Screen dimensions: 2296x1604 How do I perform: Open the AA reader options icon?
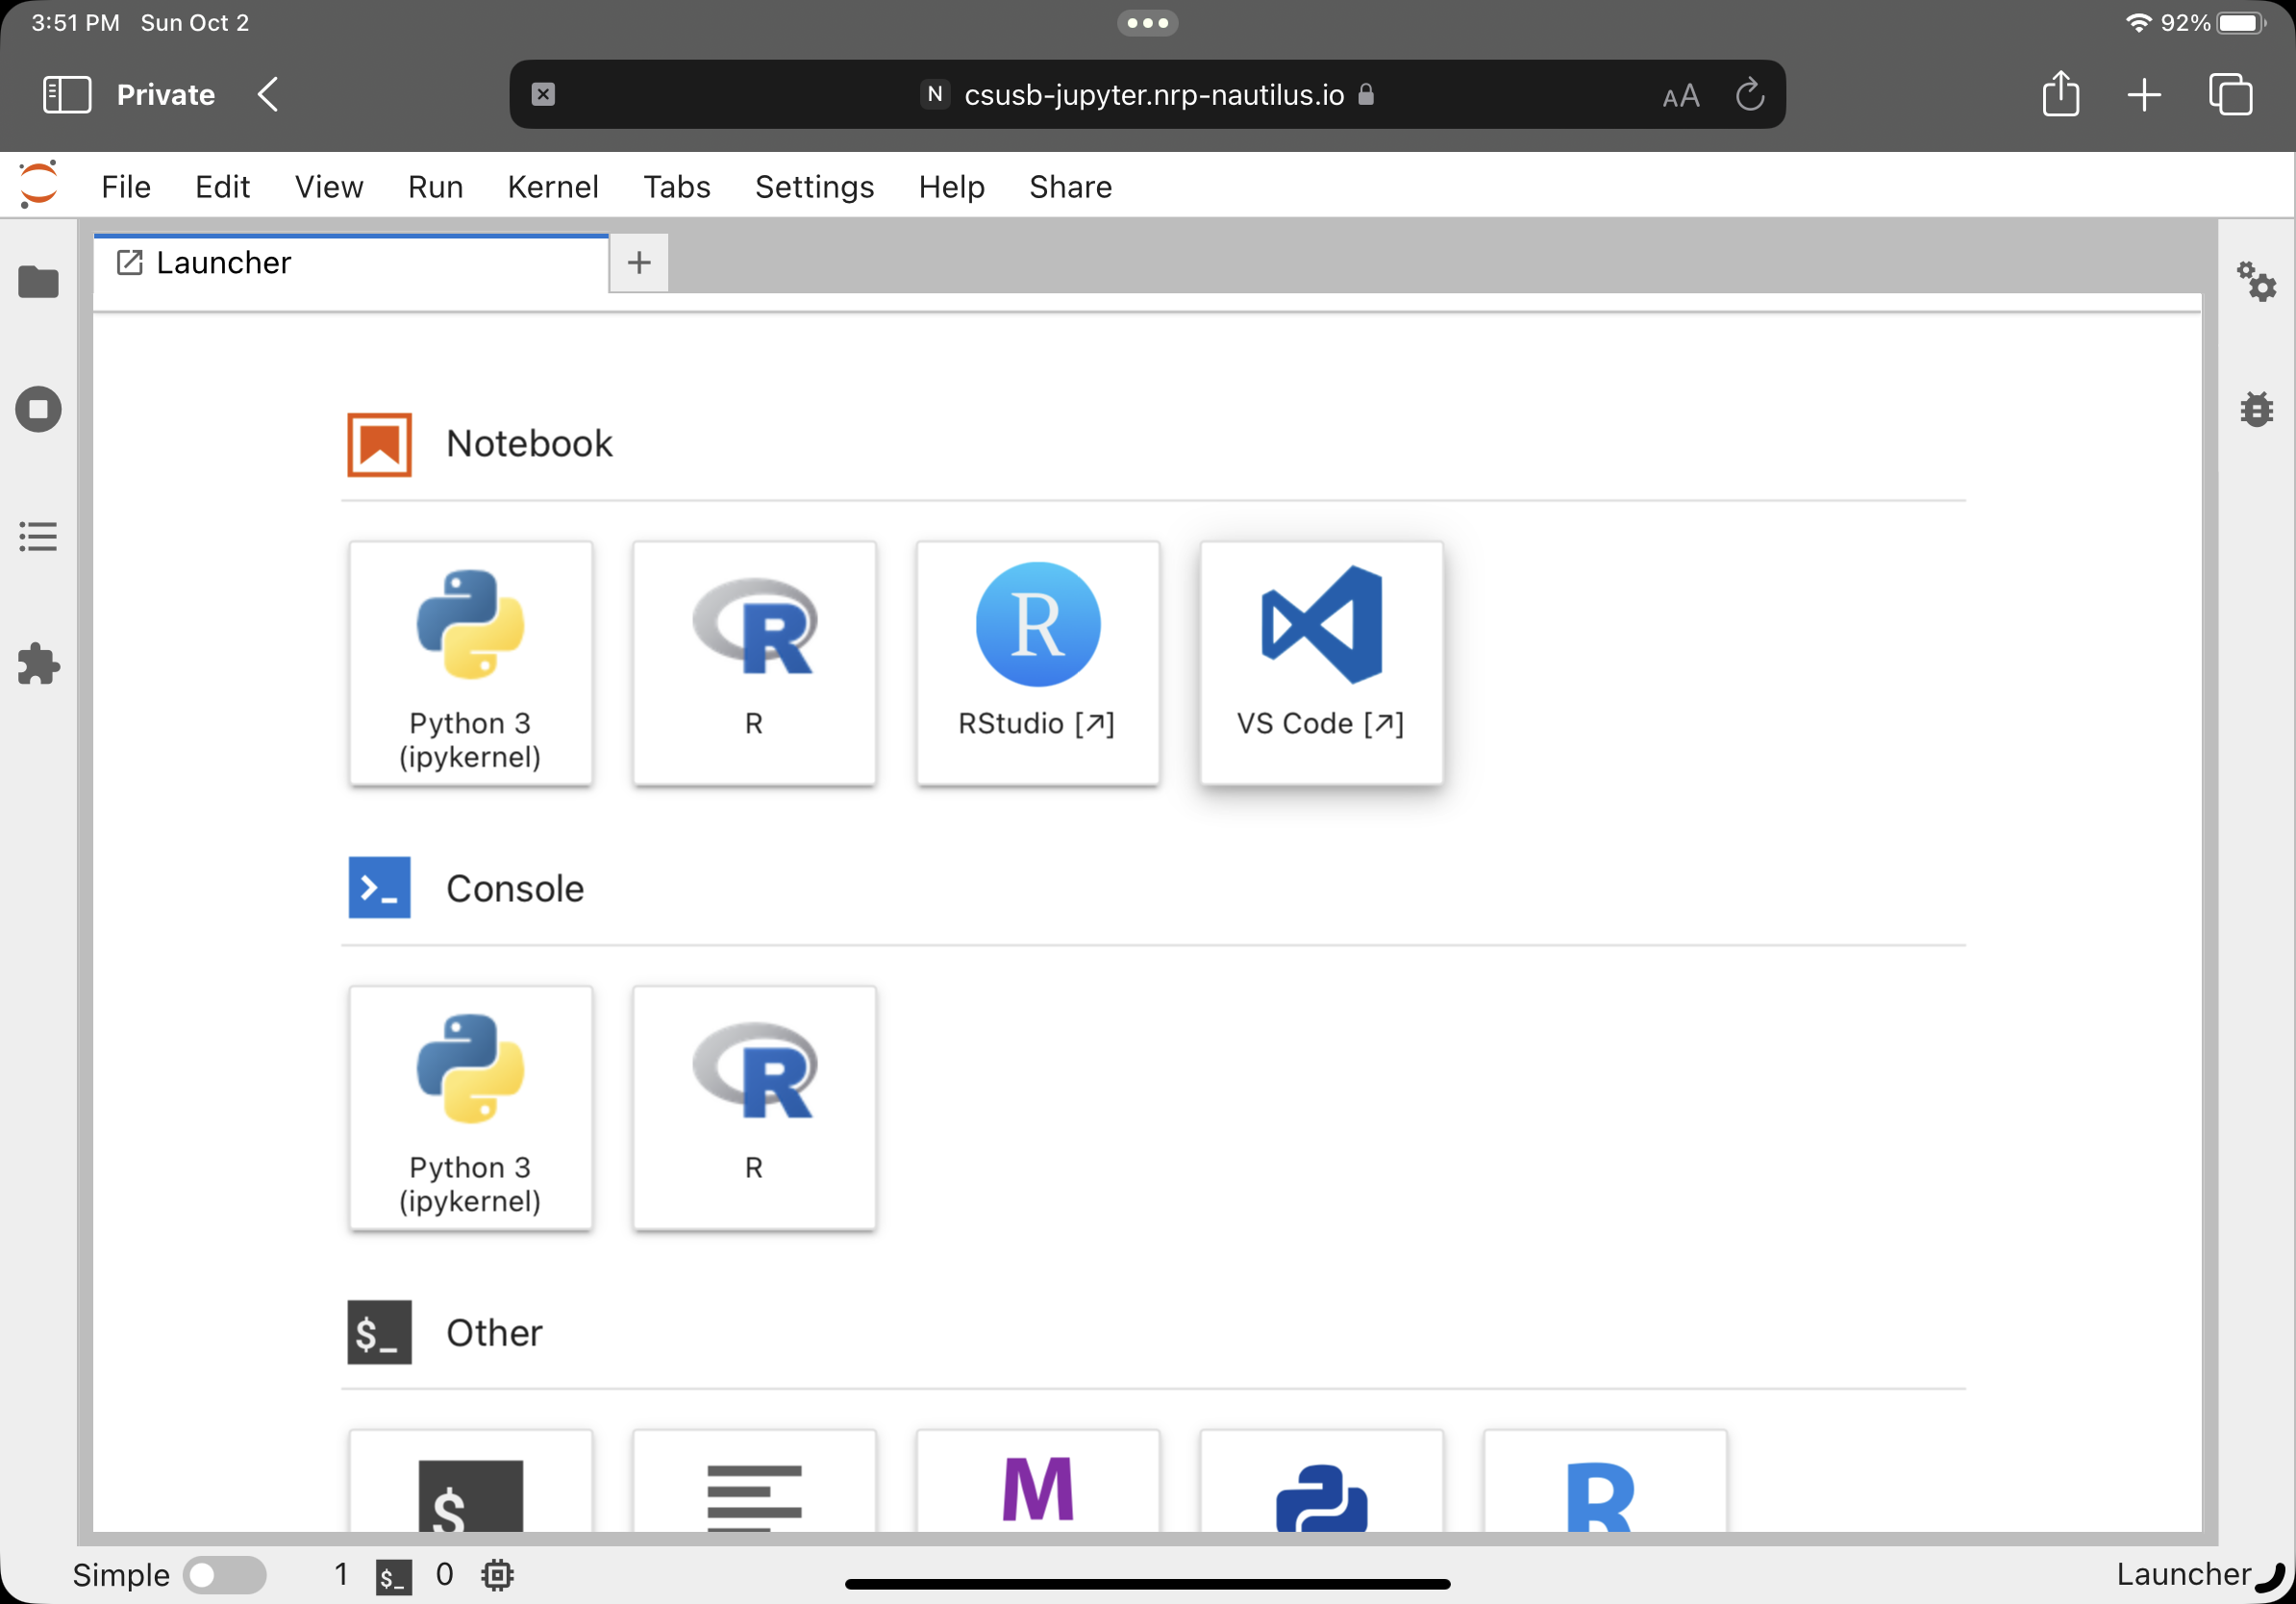point(1680,96)
